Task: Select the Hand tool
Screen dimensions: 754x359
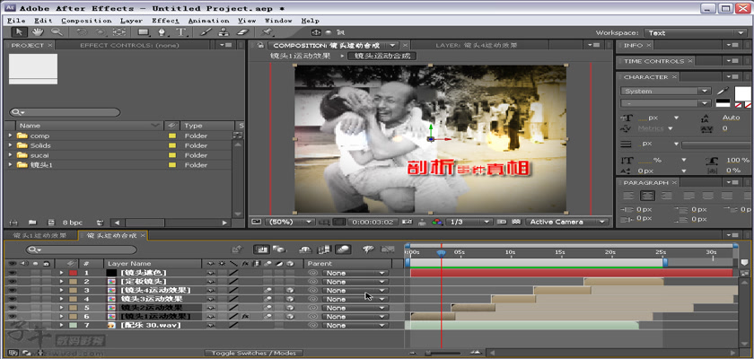Action: [36, 32]
